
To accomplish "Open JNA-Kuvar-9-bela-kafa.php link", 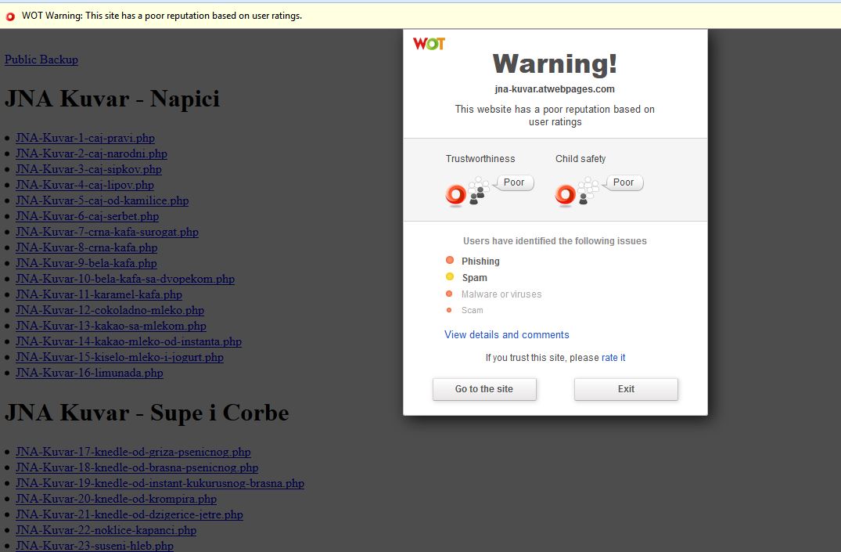I will (86, 263).
